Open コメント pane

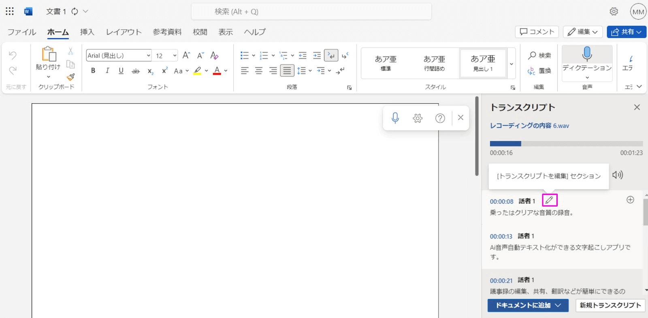click(x=537, y=32)
